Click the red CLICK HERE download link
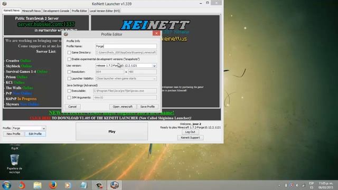The width and height of the screenshot is (338, 190). click(x=40, y=118)
